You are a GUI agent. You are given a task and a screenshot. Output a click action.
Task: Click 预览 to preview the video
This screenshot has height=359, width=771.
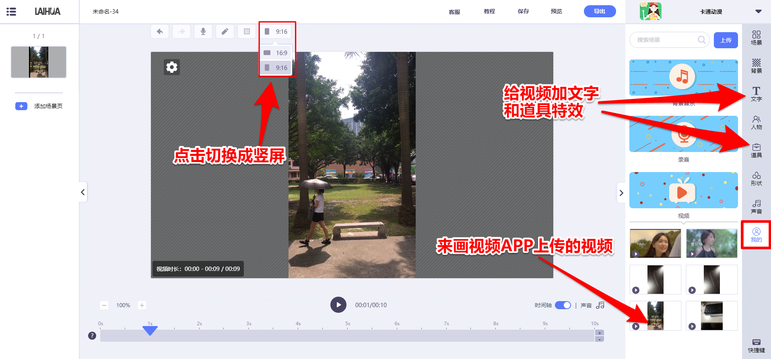click(556, 11)
